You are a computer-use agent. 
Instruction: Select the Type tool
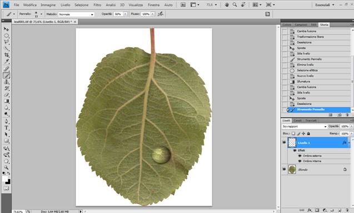(x=6, y=128)
